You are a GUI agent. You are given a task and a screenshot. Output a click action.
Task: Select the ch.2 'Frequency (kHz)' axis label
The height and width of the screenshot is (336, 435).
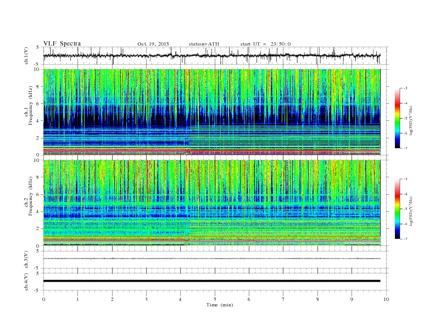coord(31,195)
